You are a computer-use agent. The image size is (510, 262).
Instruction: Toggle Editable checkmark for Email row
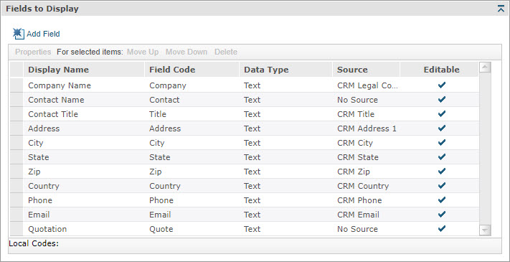[441, 214]
